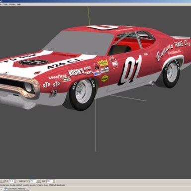Viewport: 191px width, 191px height.
Task: Switch to Corel PHOTO-PAINT 12 taskbar button
Action: coord(16,189)
